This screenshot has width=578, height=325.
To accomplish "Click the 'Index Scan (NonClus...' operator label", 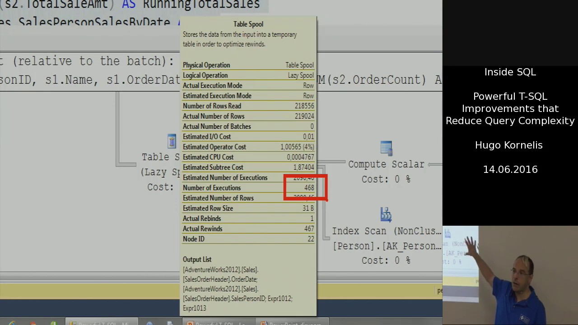I will coord(387,231).
